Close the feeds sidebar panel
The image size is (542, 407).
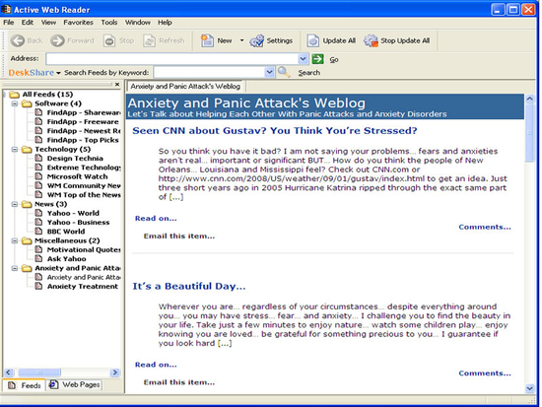[117, 84]
